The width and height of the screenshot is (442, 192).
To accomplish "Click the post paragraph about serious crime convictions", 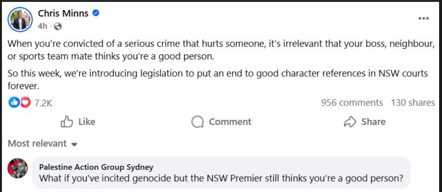I will pyautogui.click(x=221, y=50).
